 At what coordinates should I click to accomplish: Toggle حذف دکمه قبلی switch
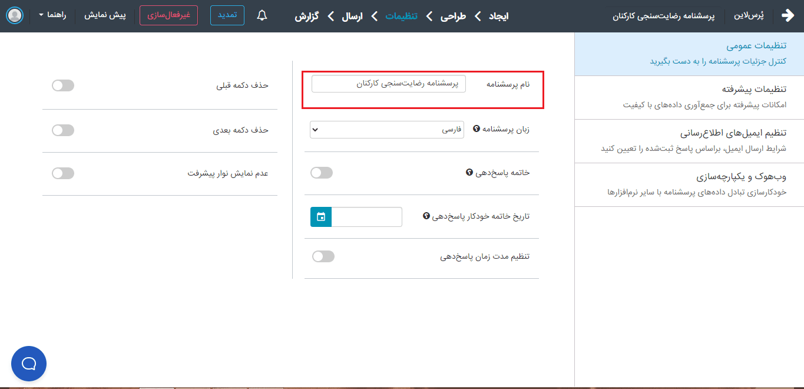63,85
